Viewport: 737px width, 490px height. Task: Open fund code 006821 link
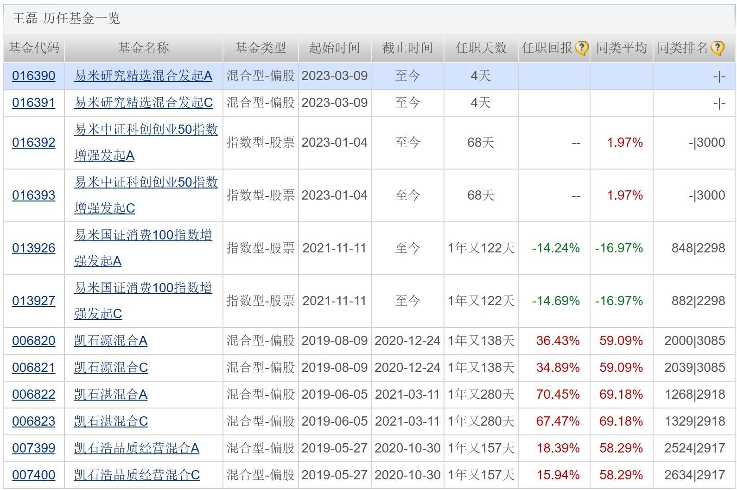[x=34, y=368]
